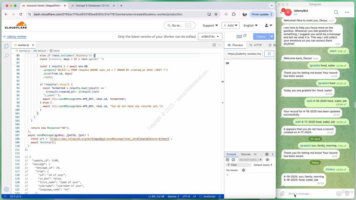Open the Add dropdown menu
The image size is (356, 200).
point(230,25)
